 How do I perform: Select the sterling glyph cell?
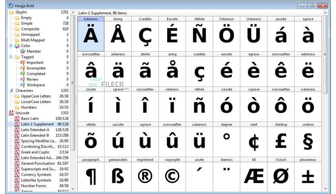pyautogui.click(x=281, y=139)
